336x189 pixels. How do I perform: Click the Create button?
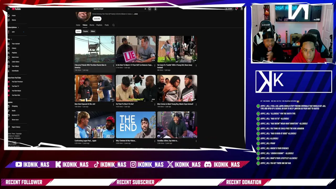pyautogui.click(x=229, y=9)
